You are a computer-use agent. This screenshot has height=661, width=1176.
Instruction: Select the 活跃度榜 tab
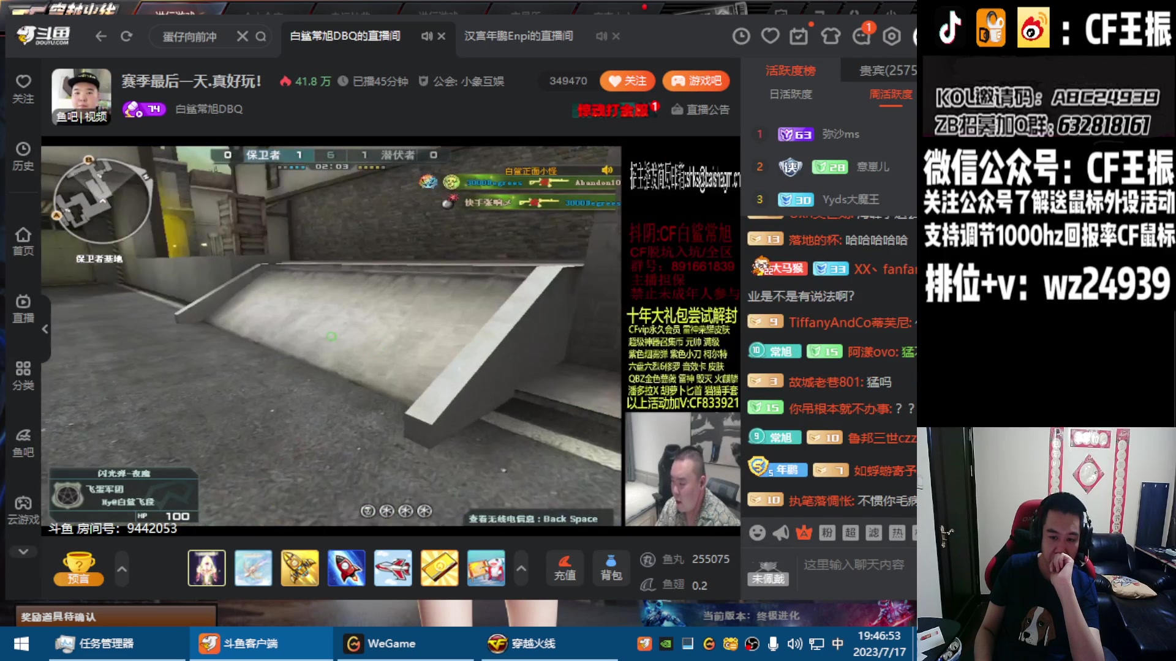coord(790,70)
